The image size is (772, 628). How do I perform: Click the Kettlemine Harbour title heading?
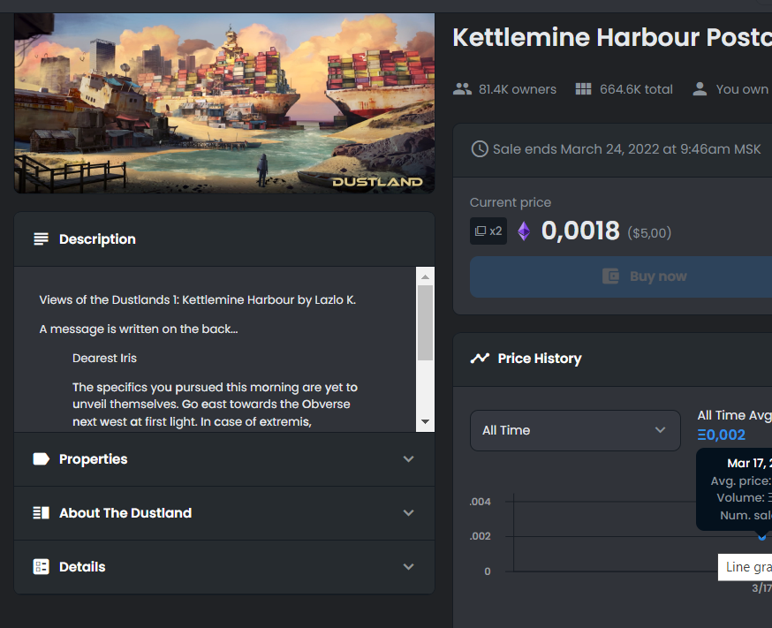point(612,37)
